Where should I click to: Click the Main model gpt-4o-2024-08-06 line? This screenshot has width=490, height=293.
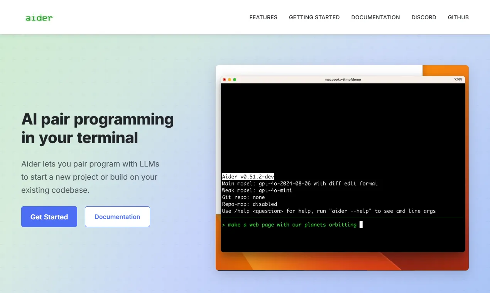coord(300,184)
